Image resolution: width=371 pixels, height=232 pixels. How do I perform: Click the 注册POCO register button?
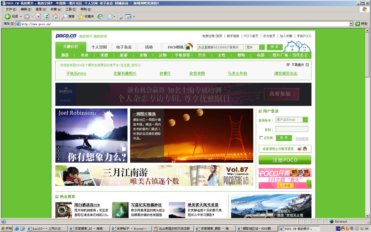[x=285, y=160]
